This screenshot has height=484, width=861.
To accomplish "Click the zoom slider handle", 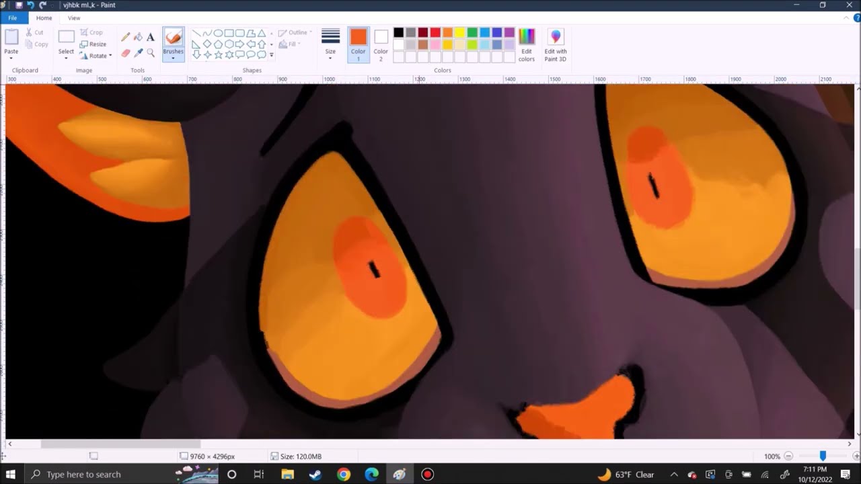I will 822,456.
